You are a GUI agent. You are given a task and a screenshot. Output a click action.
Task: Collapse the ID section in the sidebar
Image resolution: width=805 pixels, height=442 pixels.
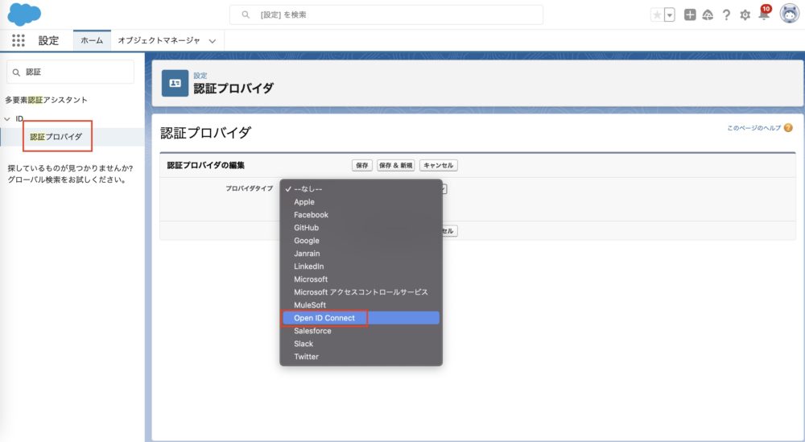pyautogui.click(x=7, y=119)
